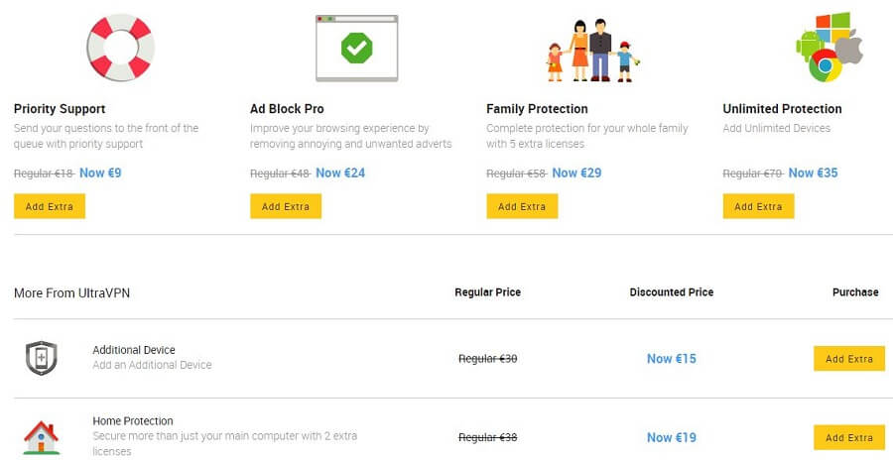
Task: Add the Home Protection extra
Action: [849, 437]
